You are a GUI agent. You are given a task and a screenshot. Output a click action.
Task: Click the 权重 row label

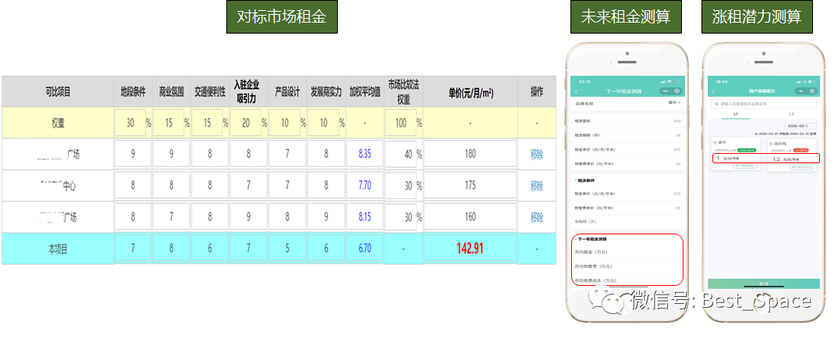point(58,123)
